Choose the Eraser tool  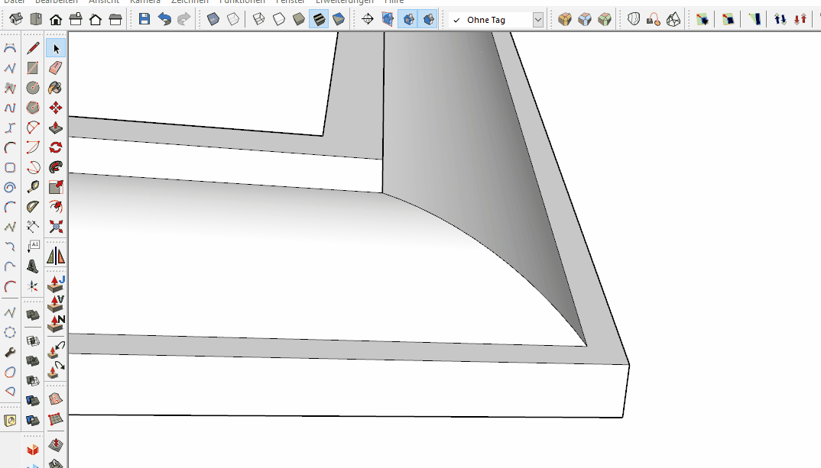click(x=56, y=69)
